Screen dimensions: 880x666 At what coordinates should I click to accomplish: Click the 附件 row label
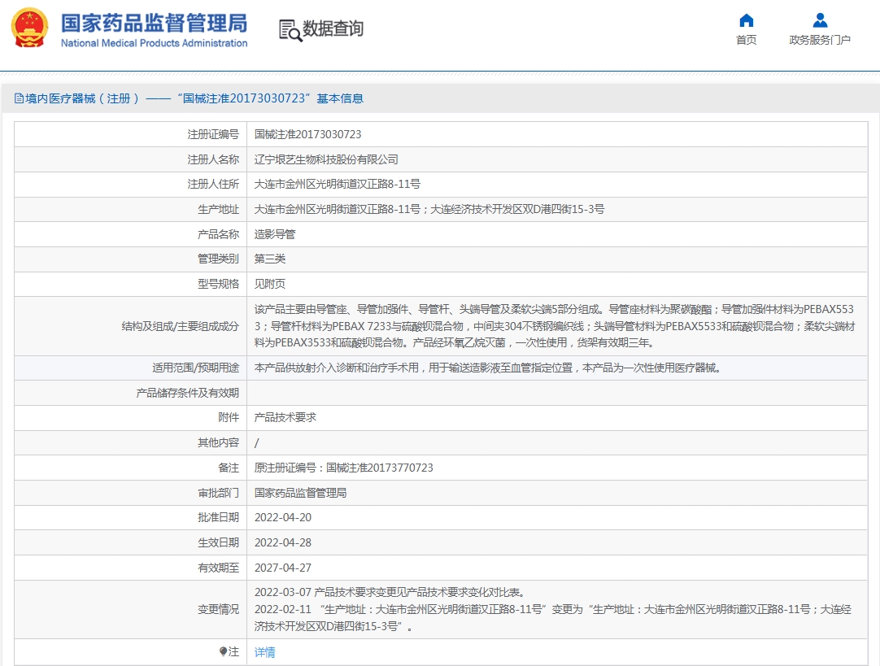[229, 417]
